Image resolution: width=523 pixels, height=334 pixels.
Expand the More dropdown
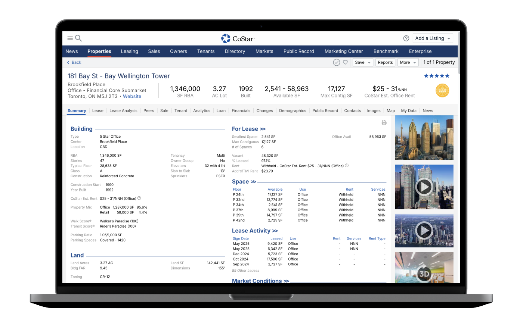coord(408,62)
